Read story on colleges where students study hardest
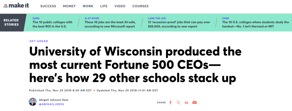The image size is (292, 111). coord(255,24)
